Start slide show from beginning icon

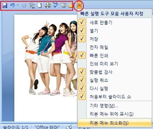click(63, 6)
